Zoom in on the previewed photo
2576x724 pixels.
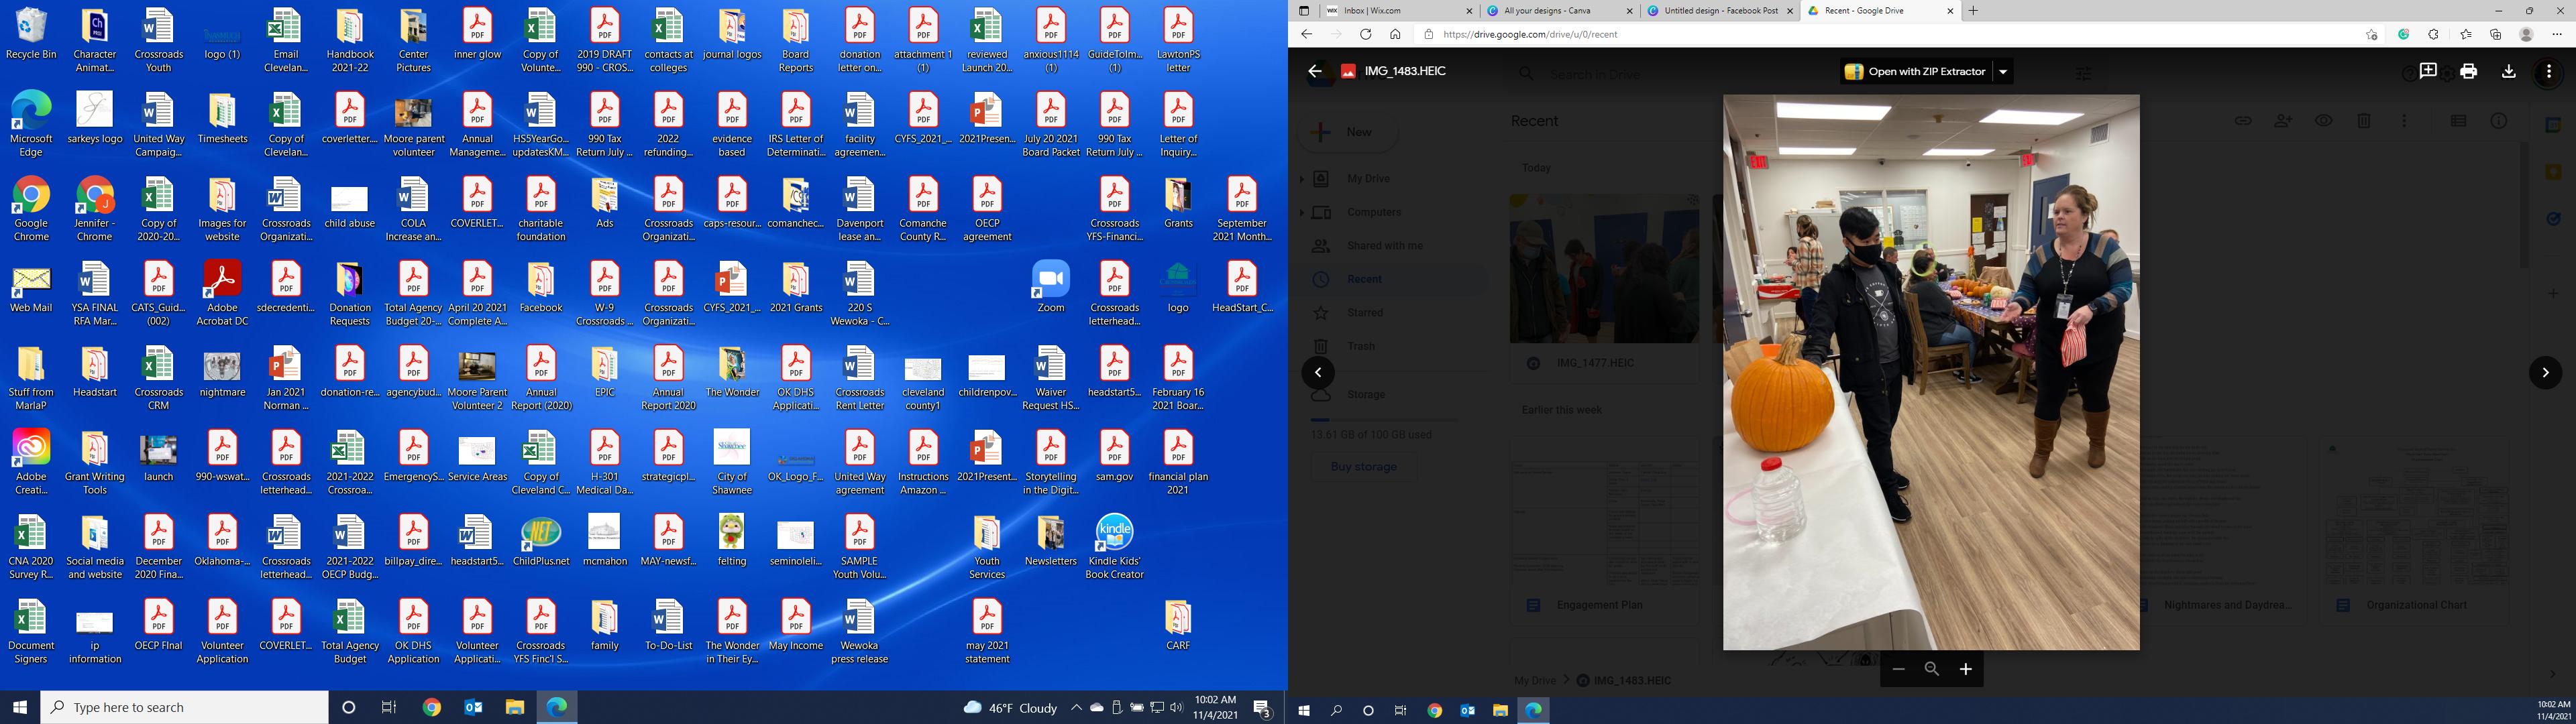tap(1965, 669)
